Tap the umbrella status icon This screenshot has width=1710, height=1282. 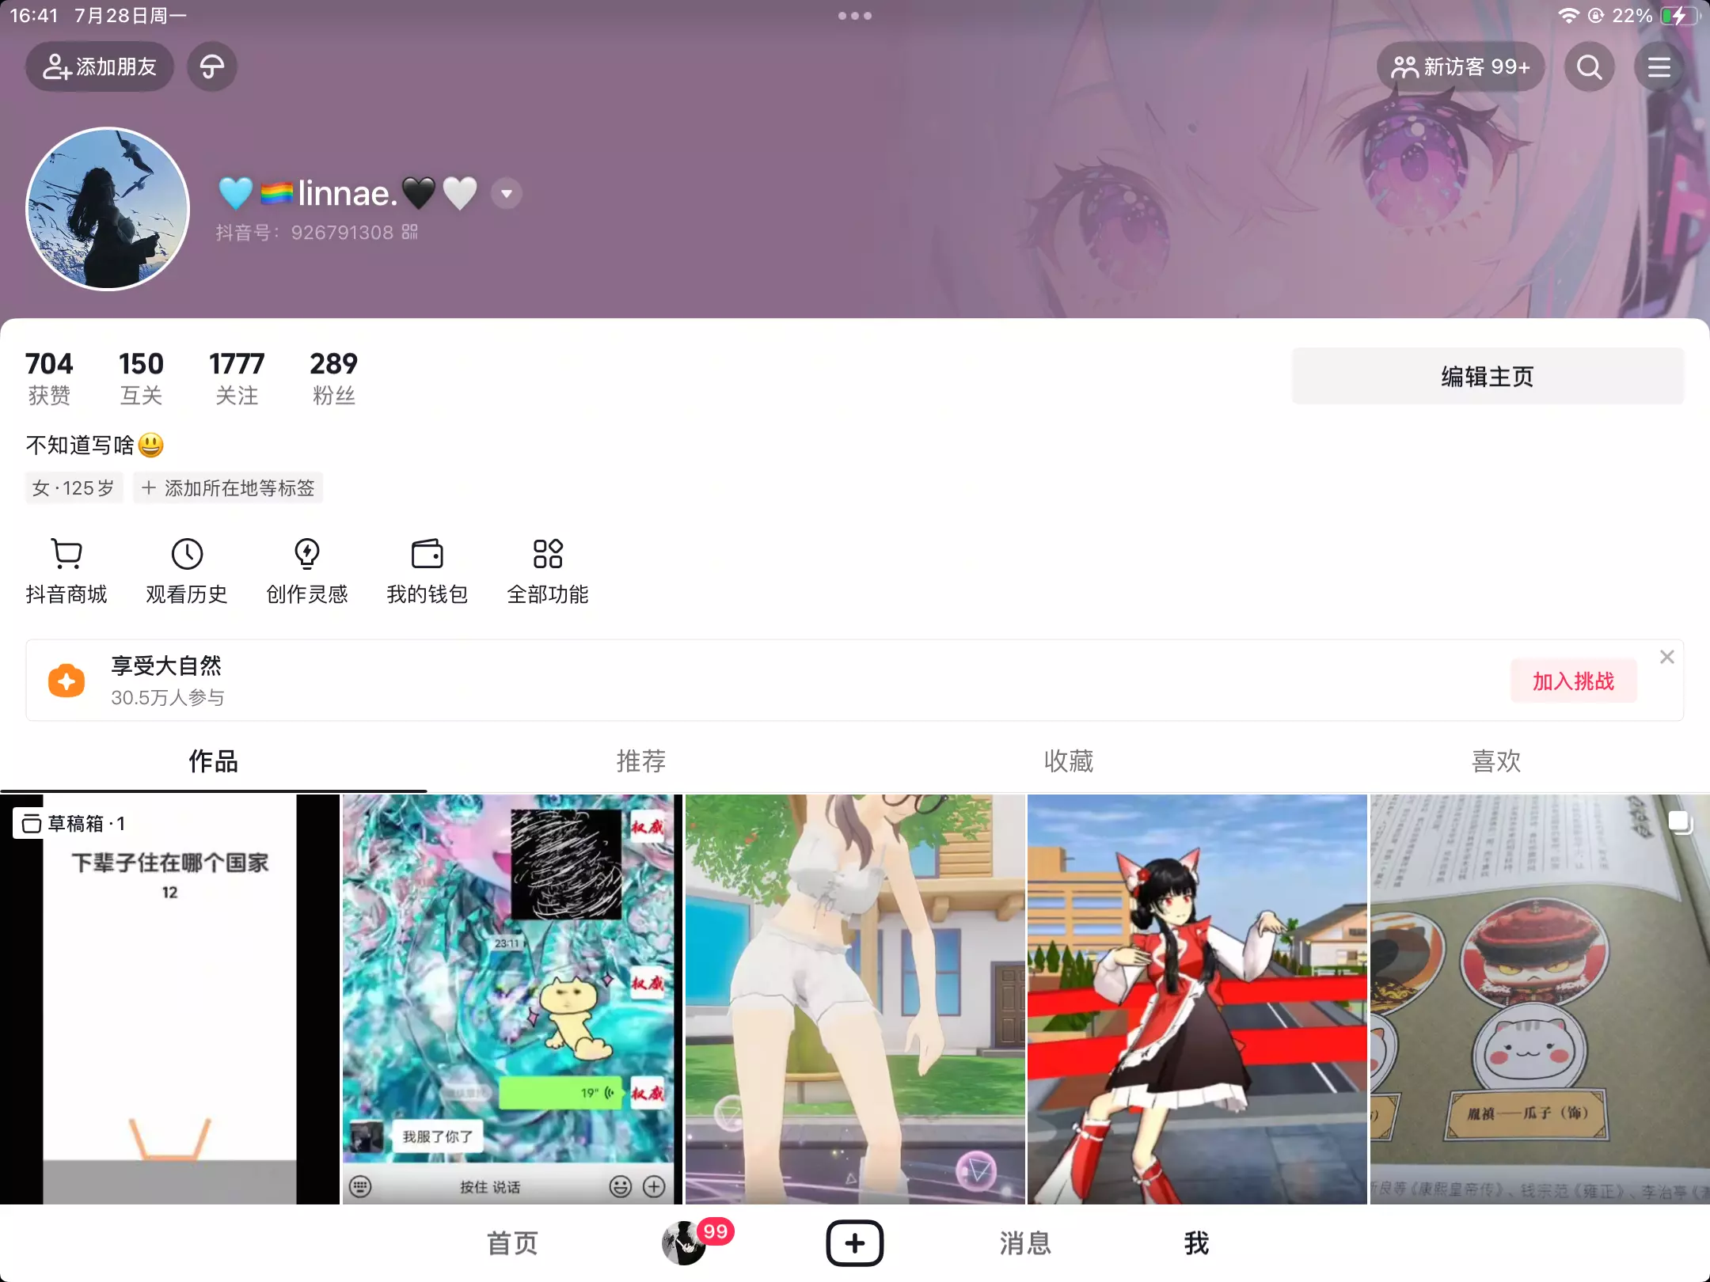click(x=211, y=67)
